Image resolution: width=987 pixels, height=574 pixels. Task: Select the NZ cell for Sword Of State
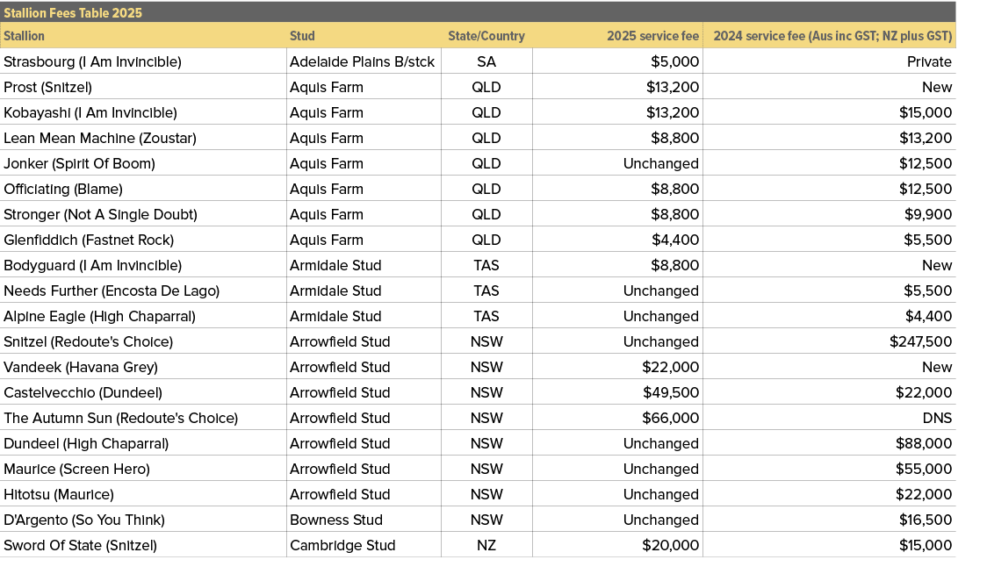click(486, 545)
